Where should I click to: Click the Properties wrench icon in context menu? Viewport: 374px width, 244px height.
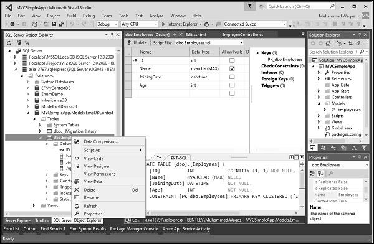pos(77,213)
